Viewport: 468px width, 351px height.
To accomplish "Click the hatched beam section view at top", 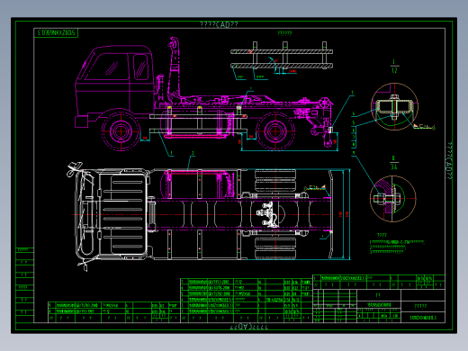I will pos(282,57).
